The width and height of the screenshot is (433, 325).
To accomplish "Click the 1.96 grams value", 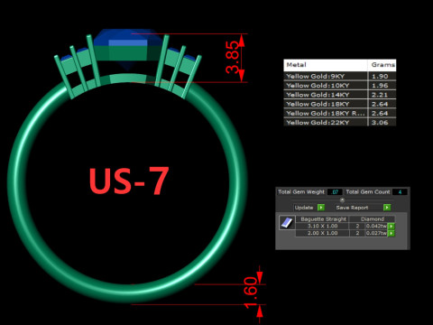I will 380,86.
